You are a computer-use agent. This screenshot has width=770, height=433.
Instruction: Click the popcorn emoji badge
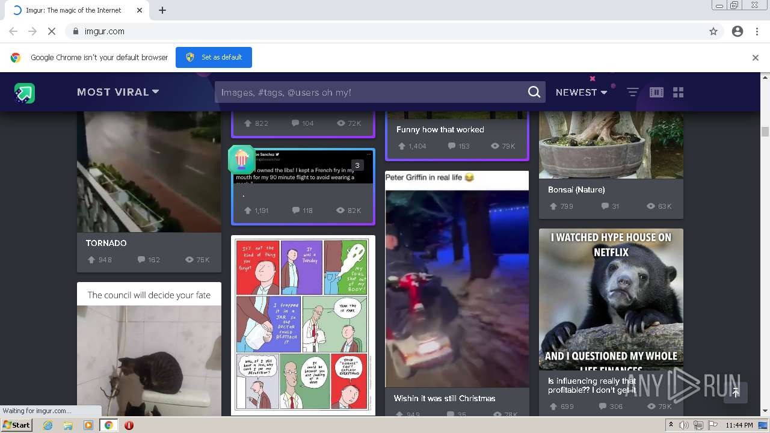241,159
